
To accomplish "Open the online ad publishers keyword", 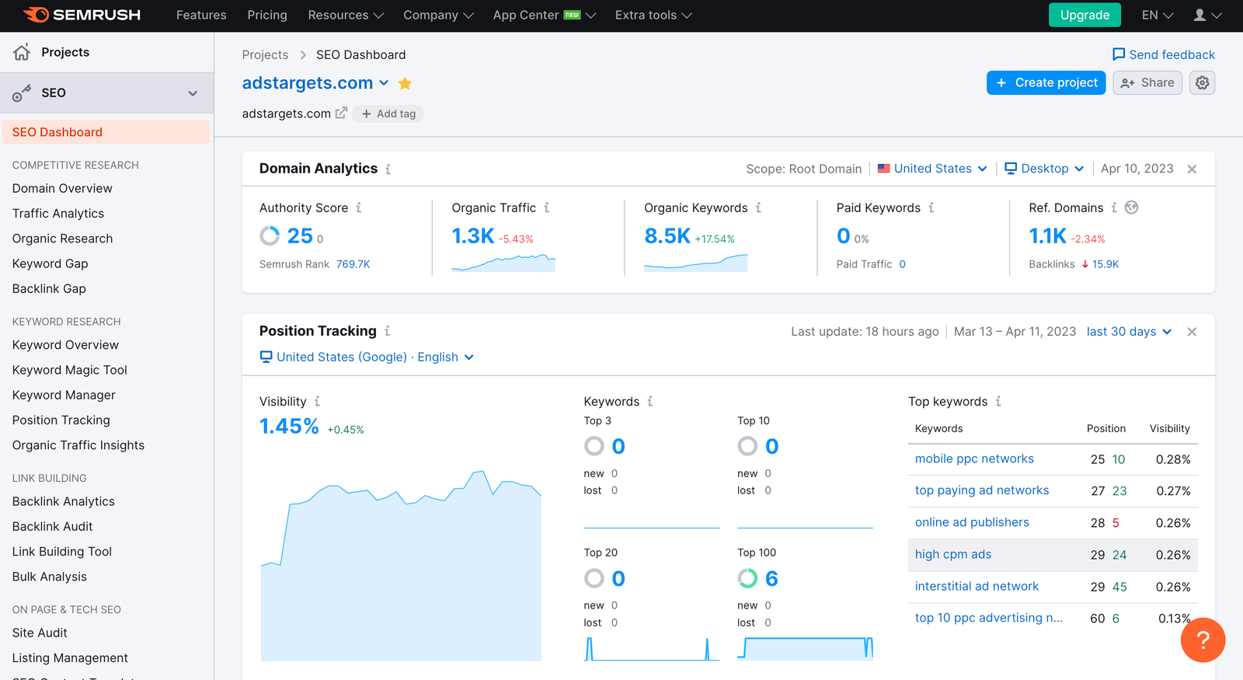I will [x=972, y=522].
